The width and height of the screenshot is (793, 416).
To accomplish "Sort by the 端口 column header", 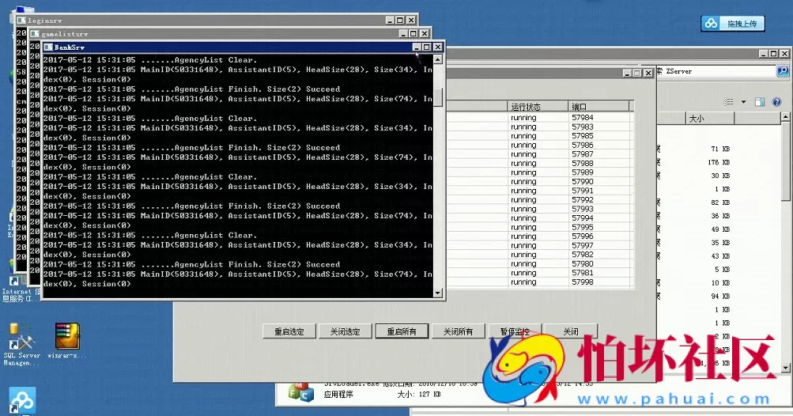I will [x=599, y=106].
